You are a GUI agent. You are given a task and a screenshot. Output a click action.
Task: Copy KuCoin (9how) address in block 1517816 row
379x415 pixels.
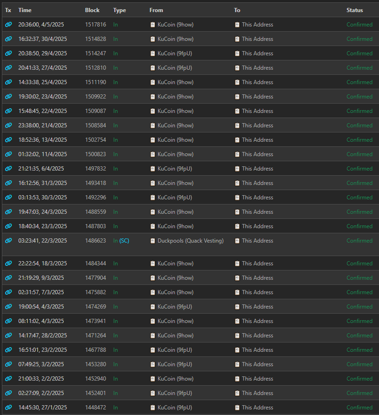pyautogui.click(x=153, y=25)
